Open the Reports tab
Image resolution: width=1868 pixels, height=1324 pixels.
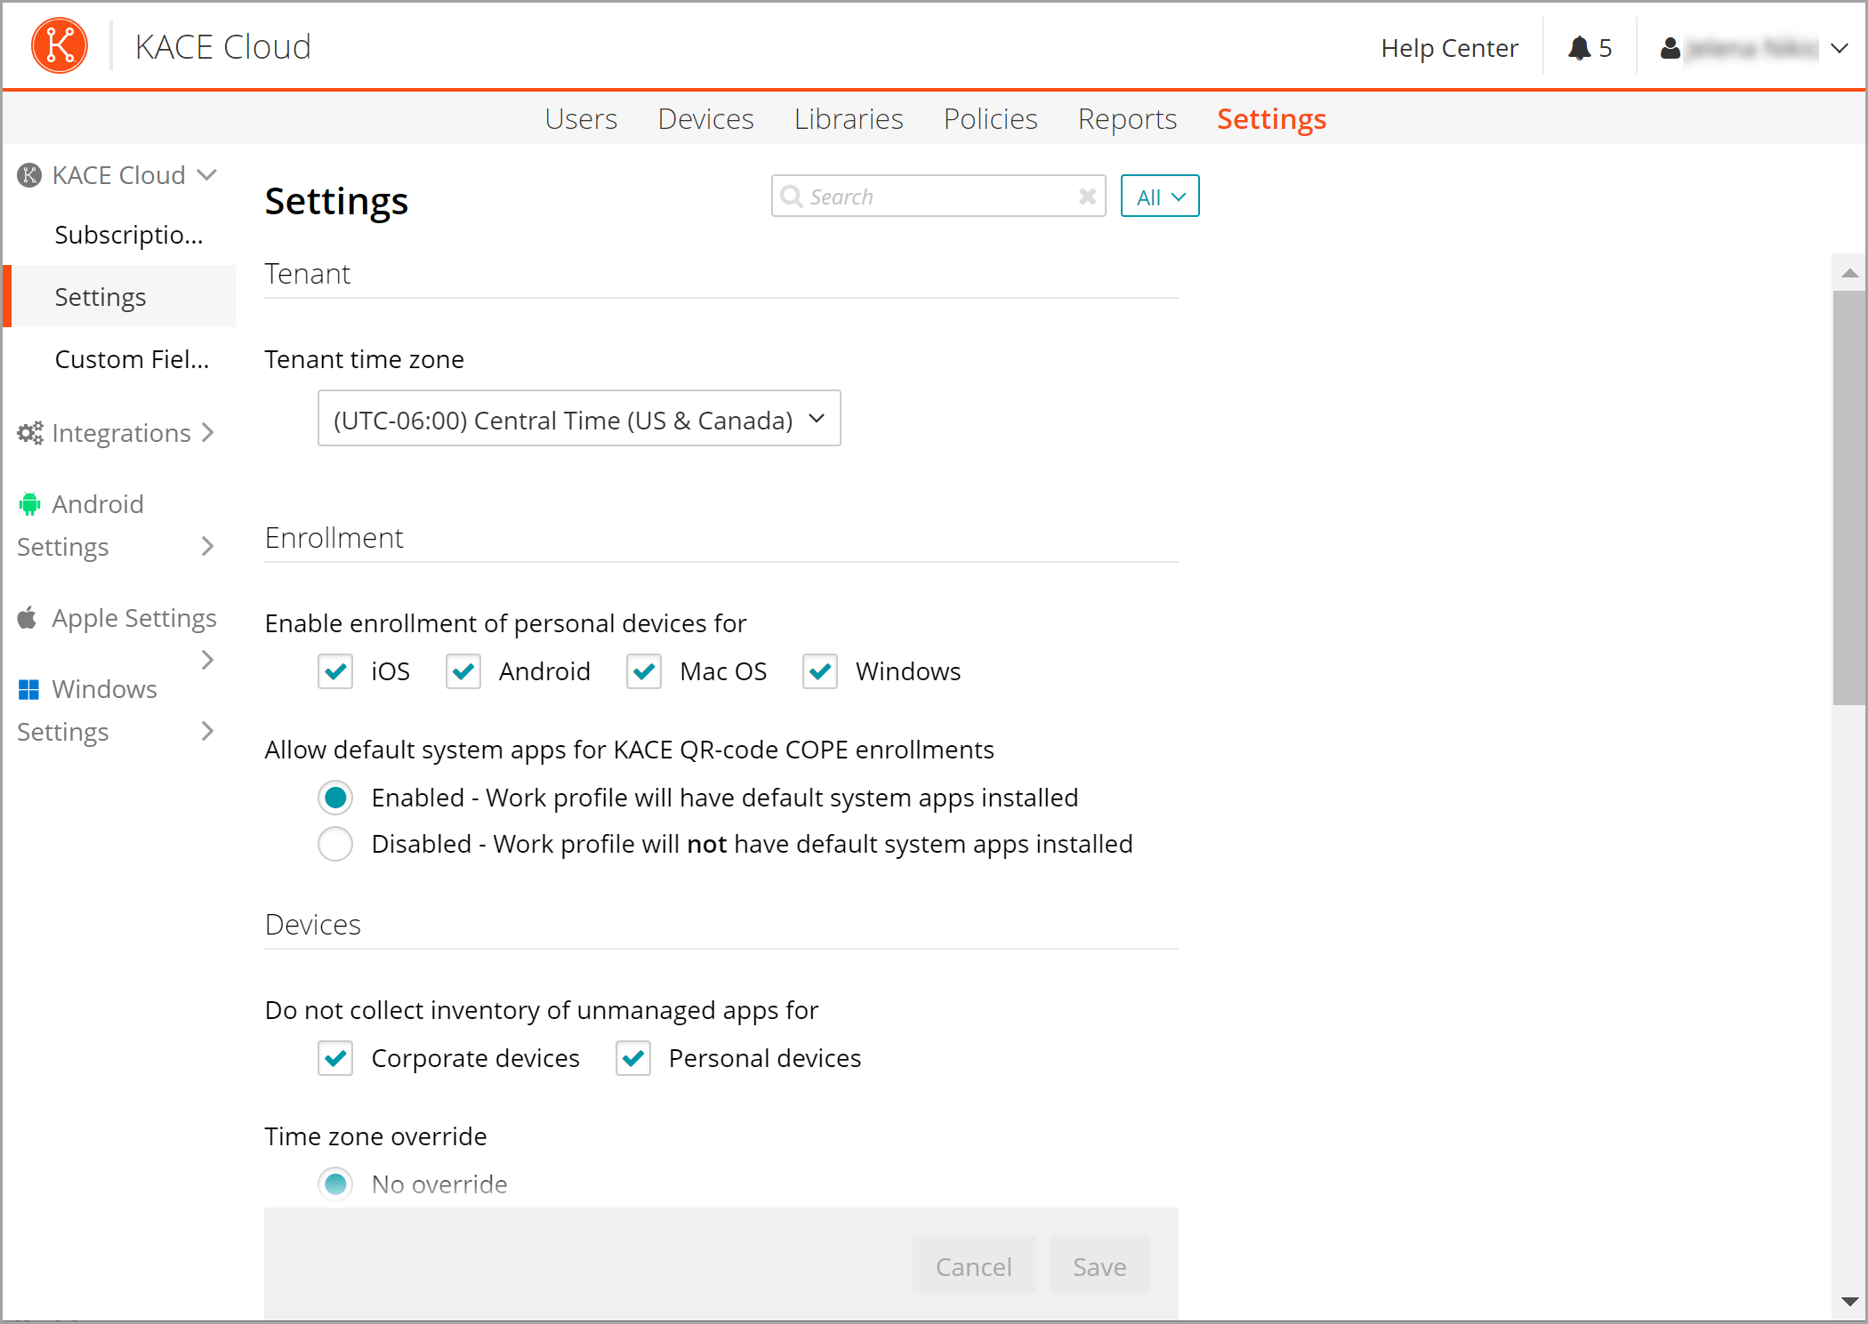(1127, 119)
